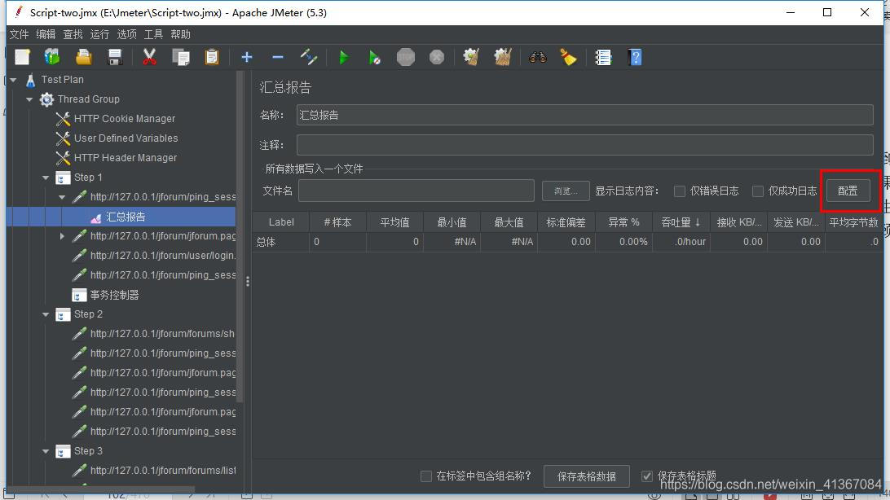Click the Paste clipboard icon
The width and height of the screenshot is (890, 500).
pyautogui.click(x=212, y=57)
